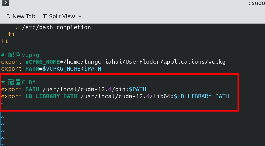Select the Split View toolbar label
The image size is (265, 146).
tap(62, 16)
